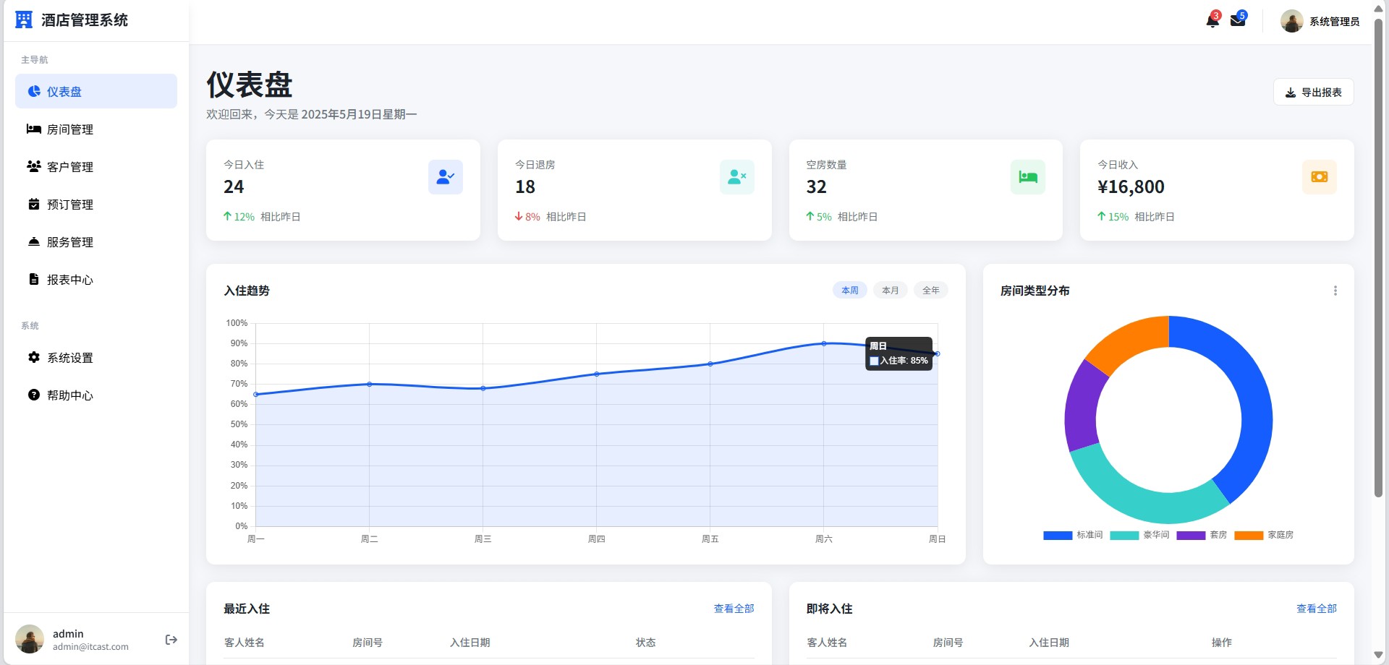Click 查看全部 link in 最近入住
The width and height of the screenshot is (1389, 665).
coord(734,609)
